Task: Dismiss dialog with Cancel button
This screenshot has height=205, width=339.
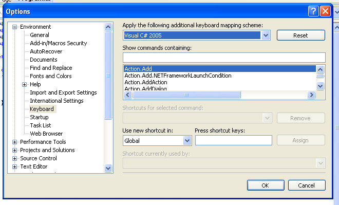Action: click(307, 185)
